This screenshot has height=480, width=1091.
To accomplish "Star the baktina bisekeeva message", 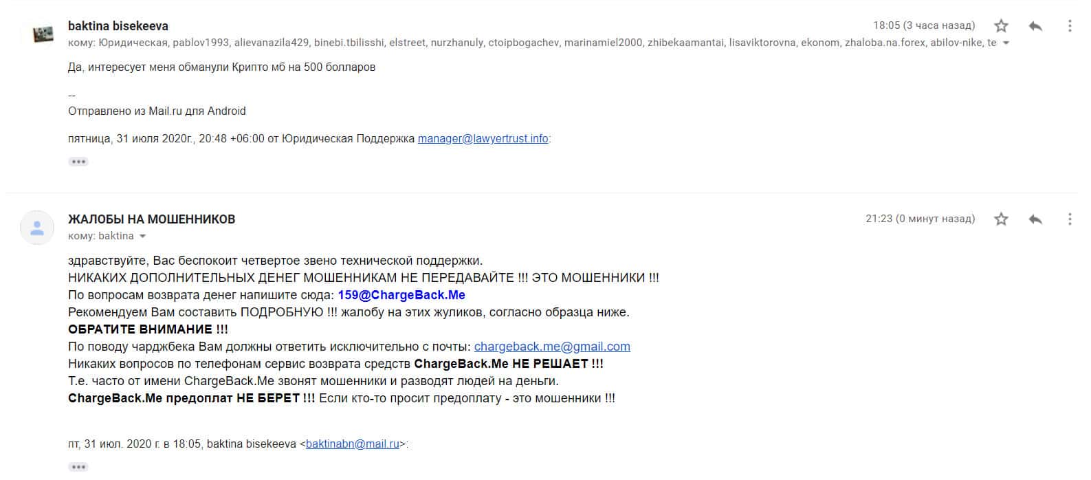I will 1001,26.
